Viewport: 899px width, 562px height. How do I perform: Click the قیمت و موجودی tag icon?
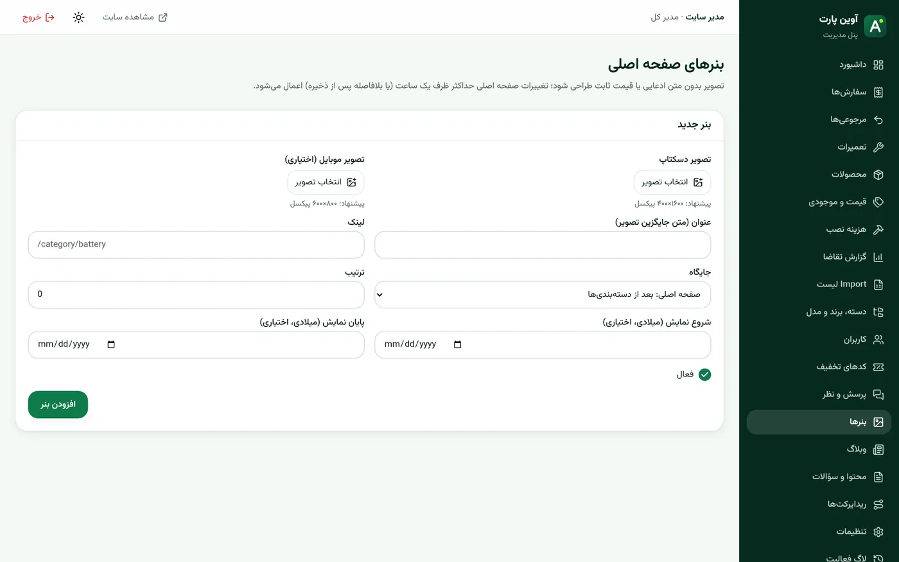click(878, 202)
